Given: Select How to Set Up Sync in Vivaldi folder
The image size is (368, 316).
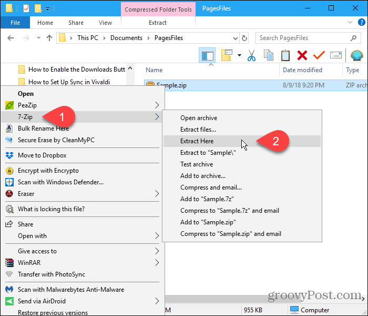Looking at the screenshot, I should point(69,82).
